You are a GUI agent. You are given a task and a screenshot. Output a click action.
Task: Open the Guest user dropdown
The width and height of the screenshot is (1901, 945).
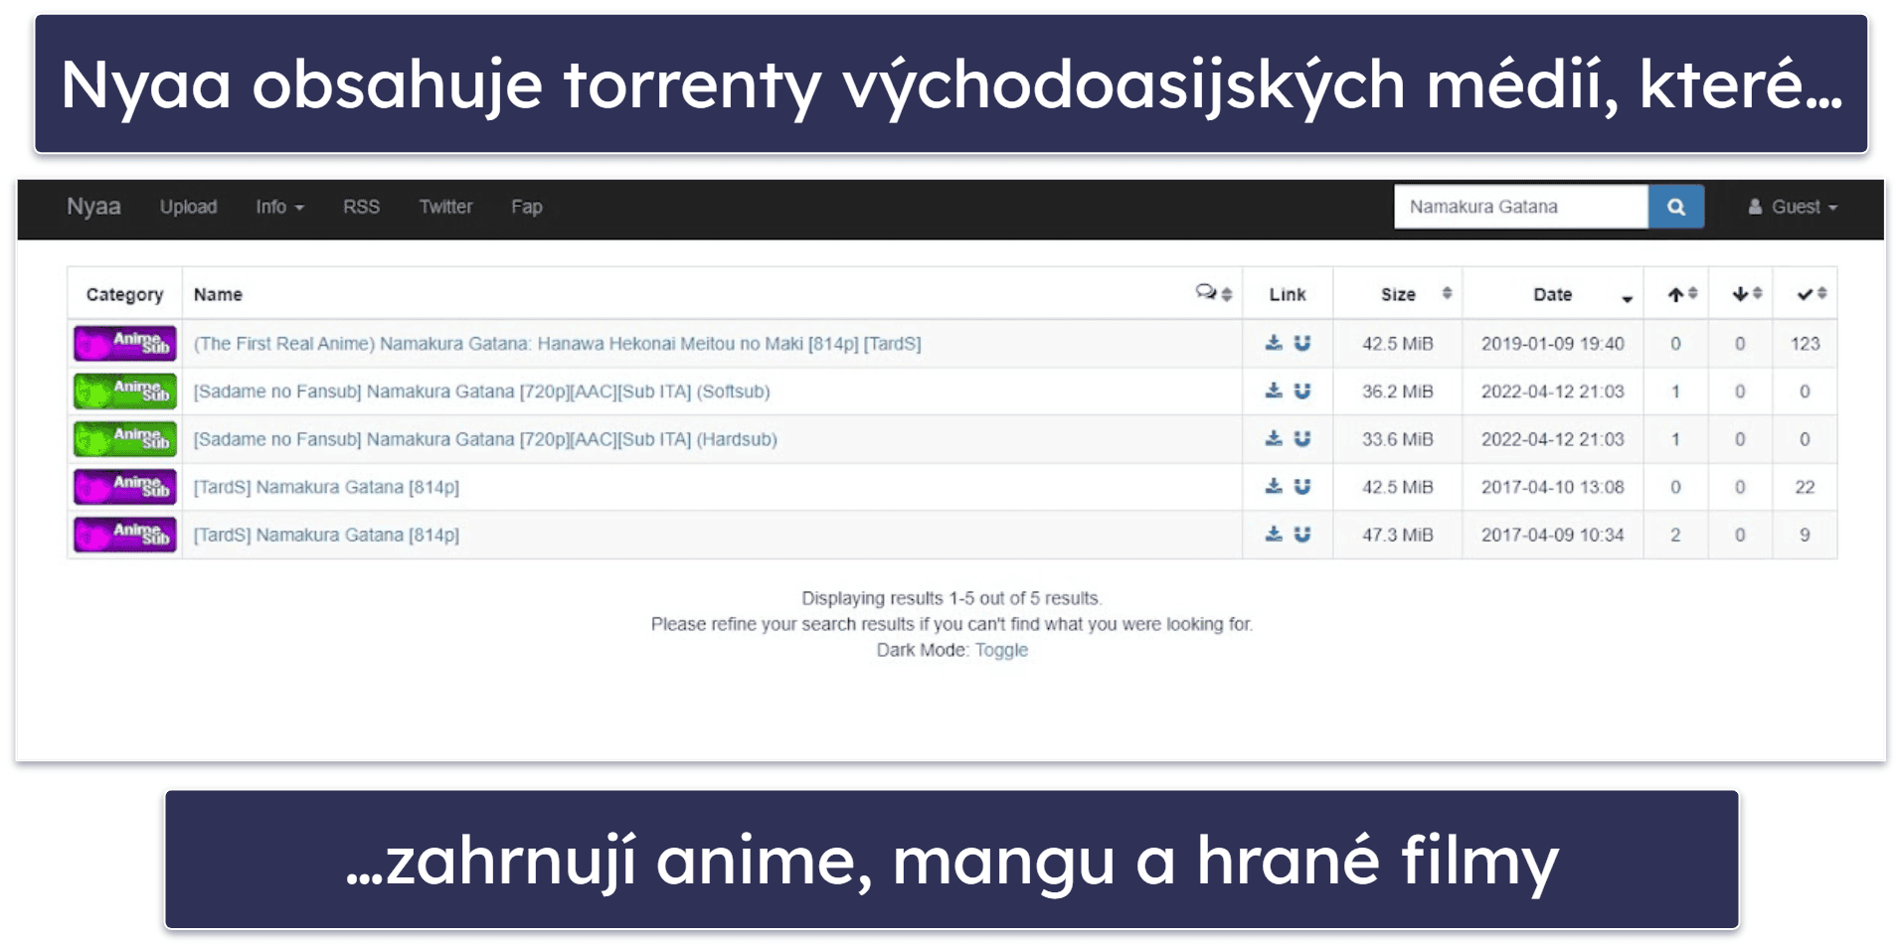(1793, 207)
